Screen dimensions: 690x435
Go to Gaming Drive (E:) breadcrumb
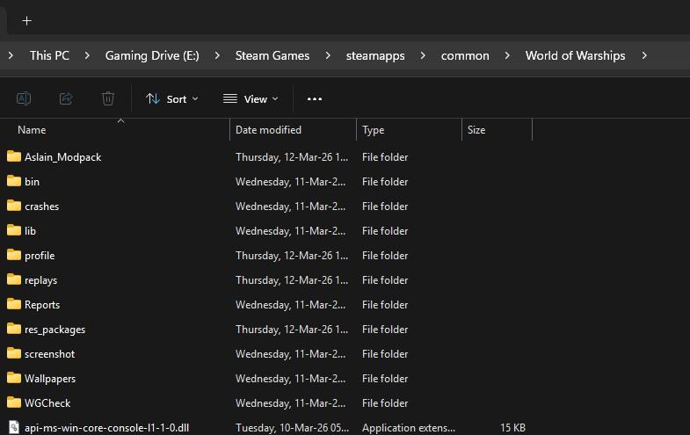(152, 55)
